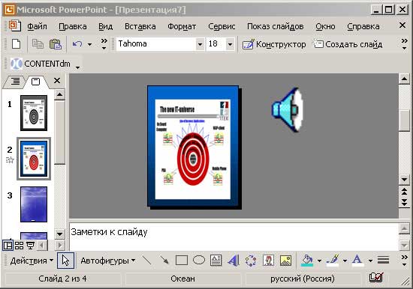413x289 pixels.
Task: Click the Insert Picture icon
Action: coord(286,261)
